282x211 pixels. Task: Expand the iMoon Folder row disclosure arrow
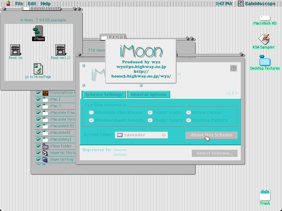[x=38, y=146]
